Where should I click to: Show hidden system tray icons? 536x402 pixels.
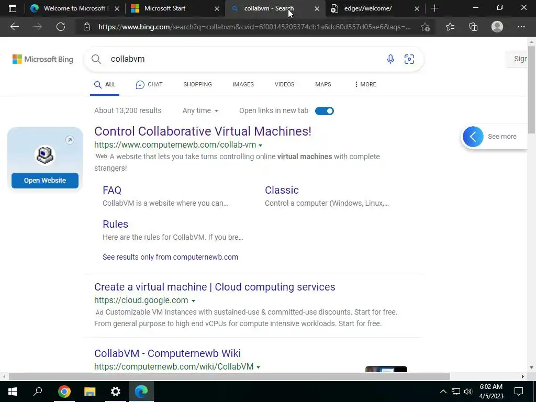click(443, 392)
